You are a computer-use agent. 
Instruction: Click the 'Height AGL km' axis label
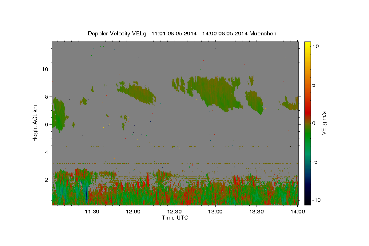(35, 123)
